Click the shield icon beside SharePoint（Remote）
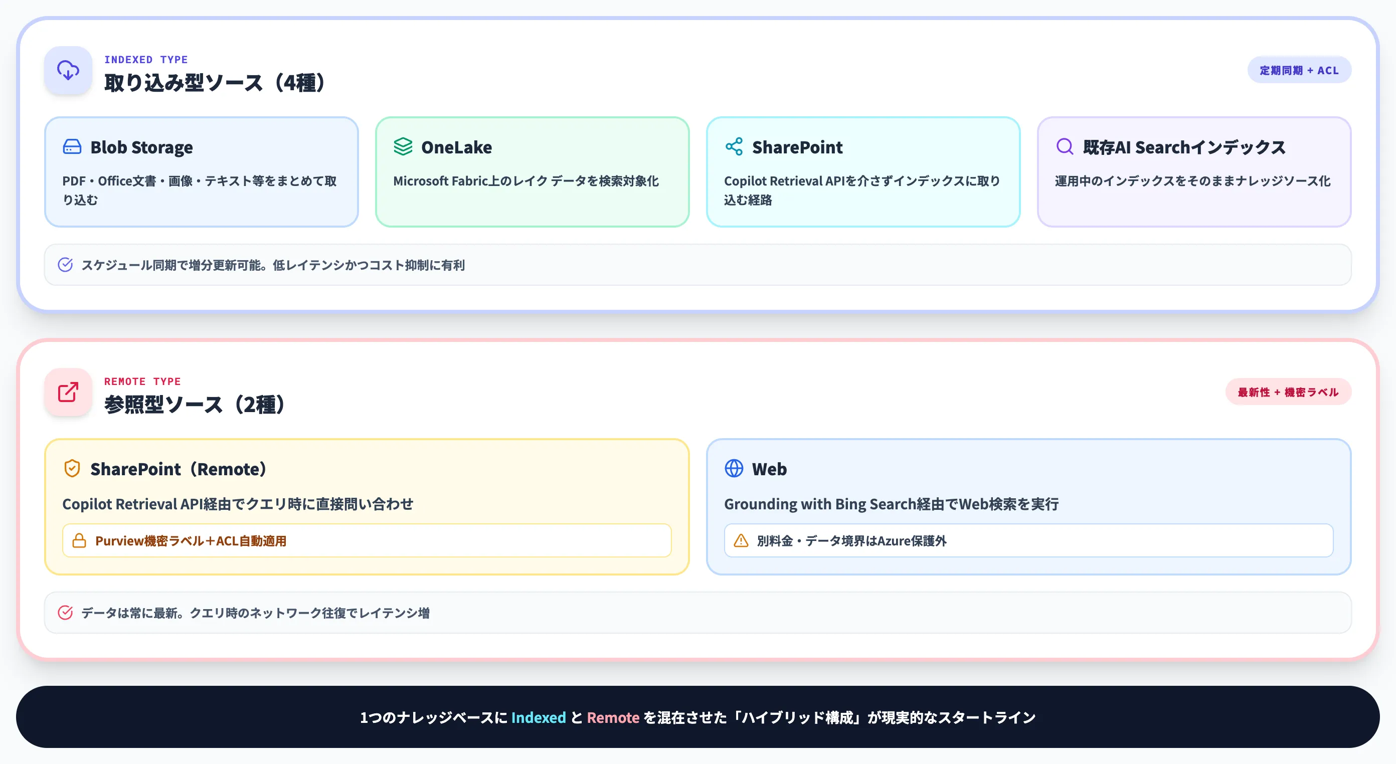Screen dimensions: 1396x764 click(x=72, y=468)
